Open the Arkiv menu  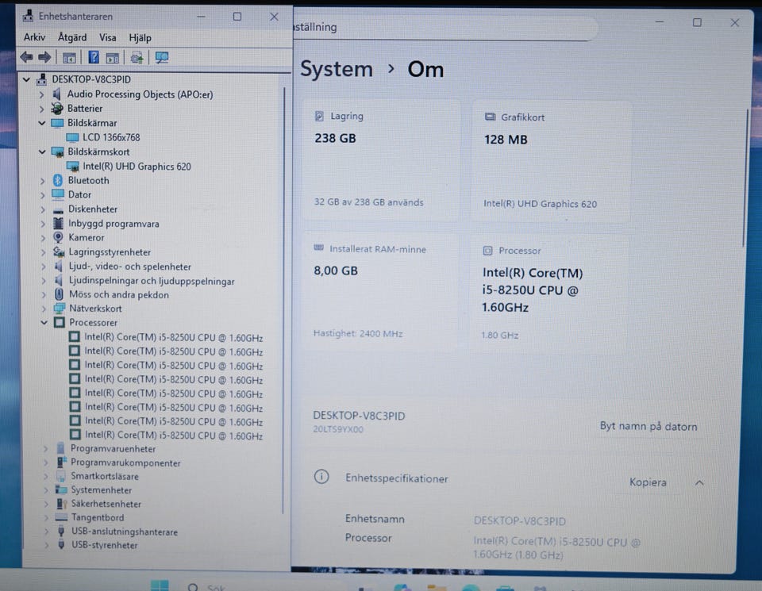point(34,37)
